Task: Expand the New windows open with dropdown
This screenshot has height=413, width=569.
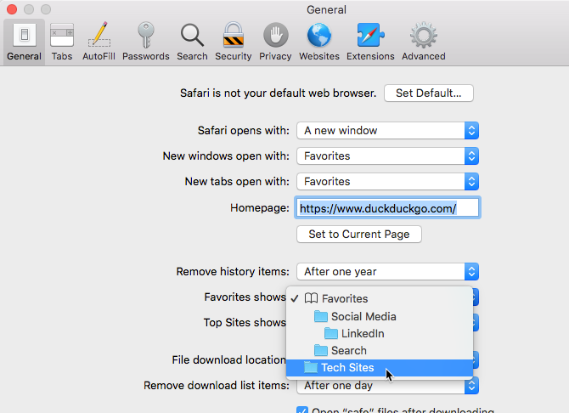Action: tap(387, 156)
